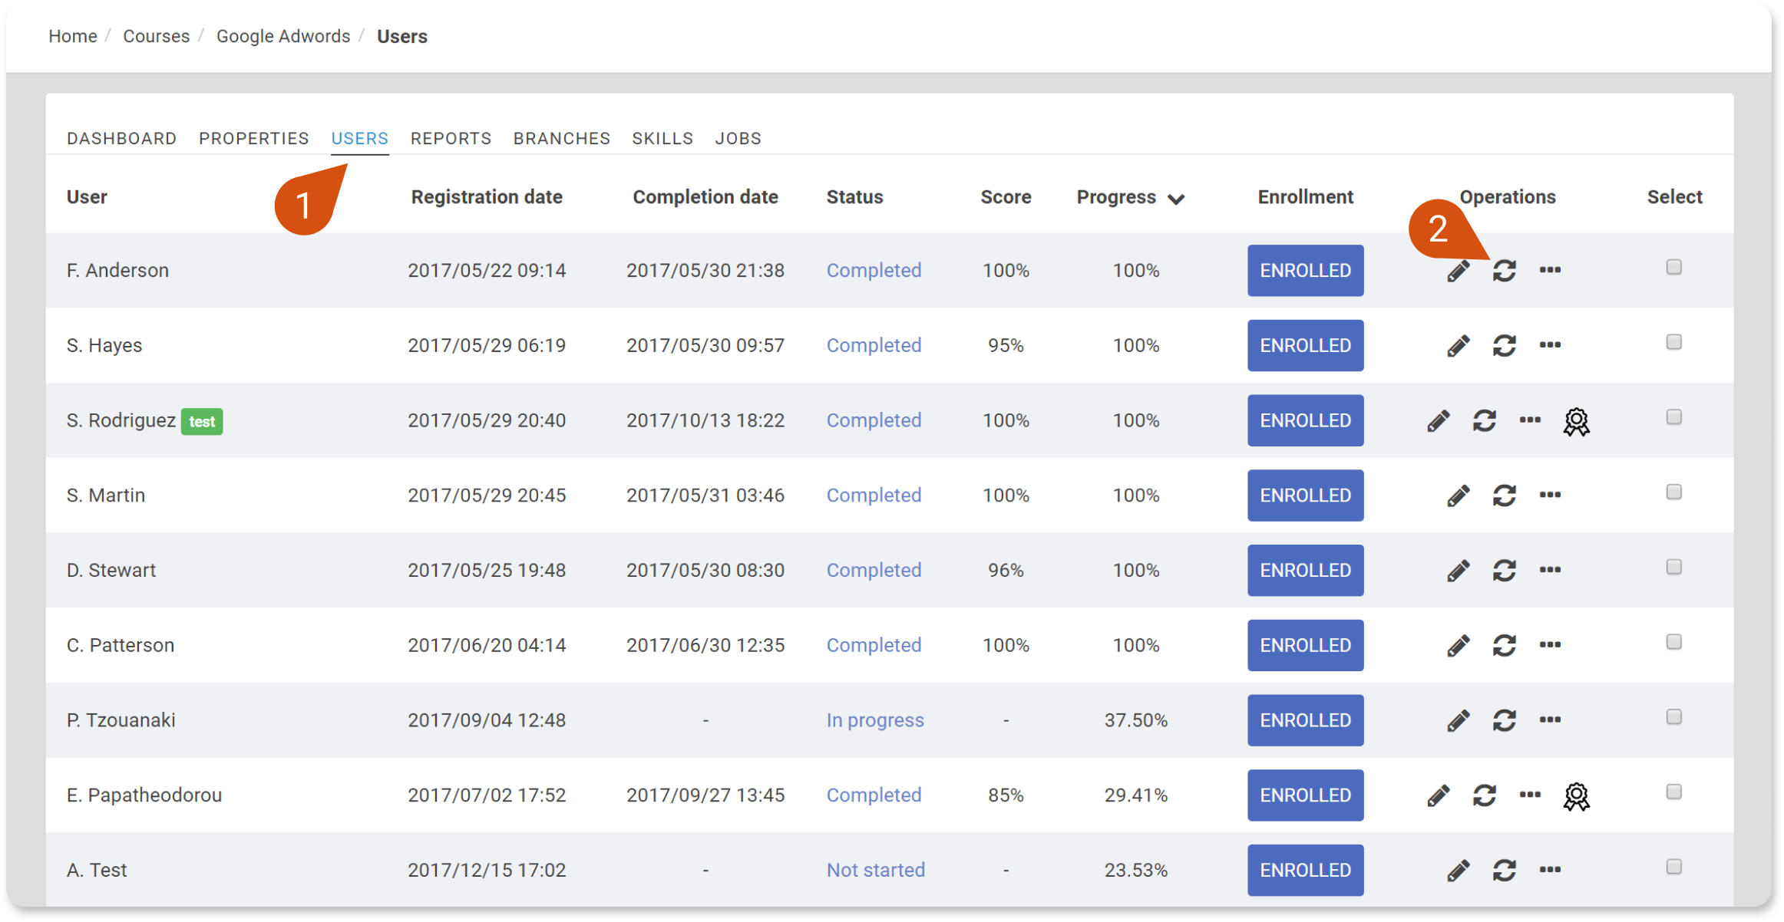The height and width of the screenshot is (922, 1784).
Task: Click Not started status for A. Test
Action: pyautogui.click(x=876, y=870)
